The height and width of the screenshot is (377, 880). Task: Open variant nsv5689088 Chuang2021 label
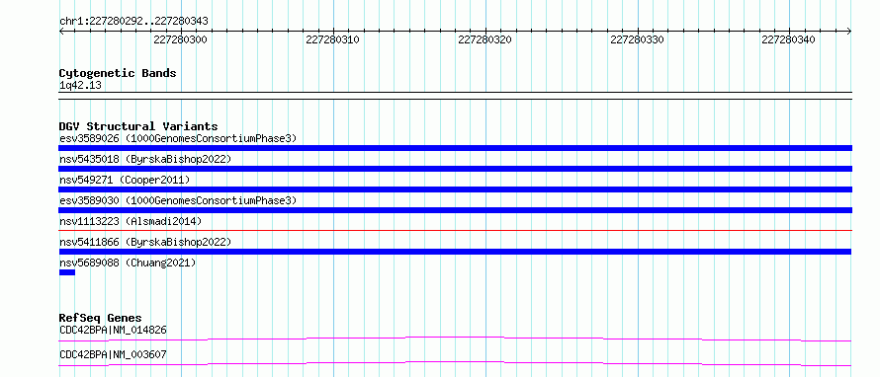tap(128, 263)
